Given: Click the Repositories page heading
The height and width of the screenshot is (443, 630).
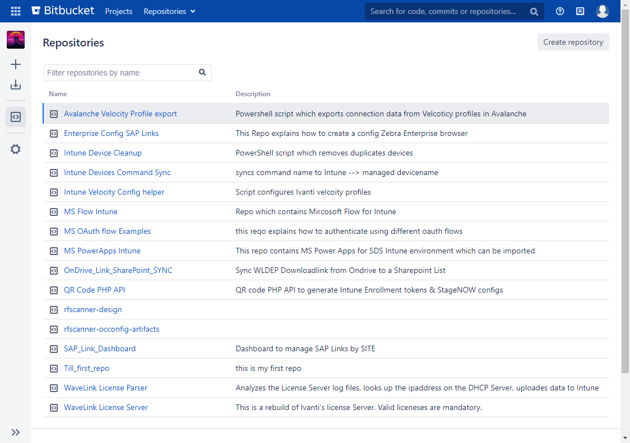Looking at the screenshot, I should point(73,43).
